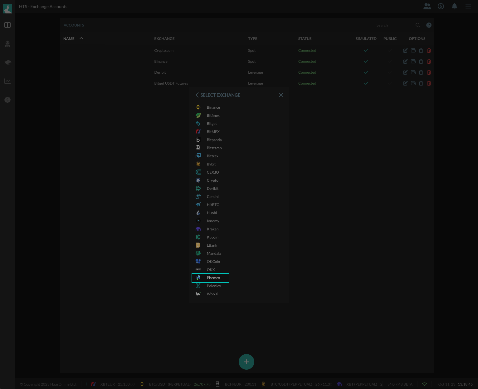Viewport: 478px width, 389px height.
Task: Enable the Public toggle for Crypto.com
Action: tap(390, 50)
